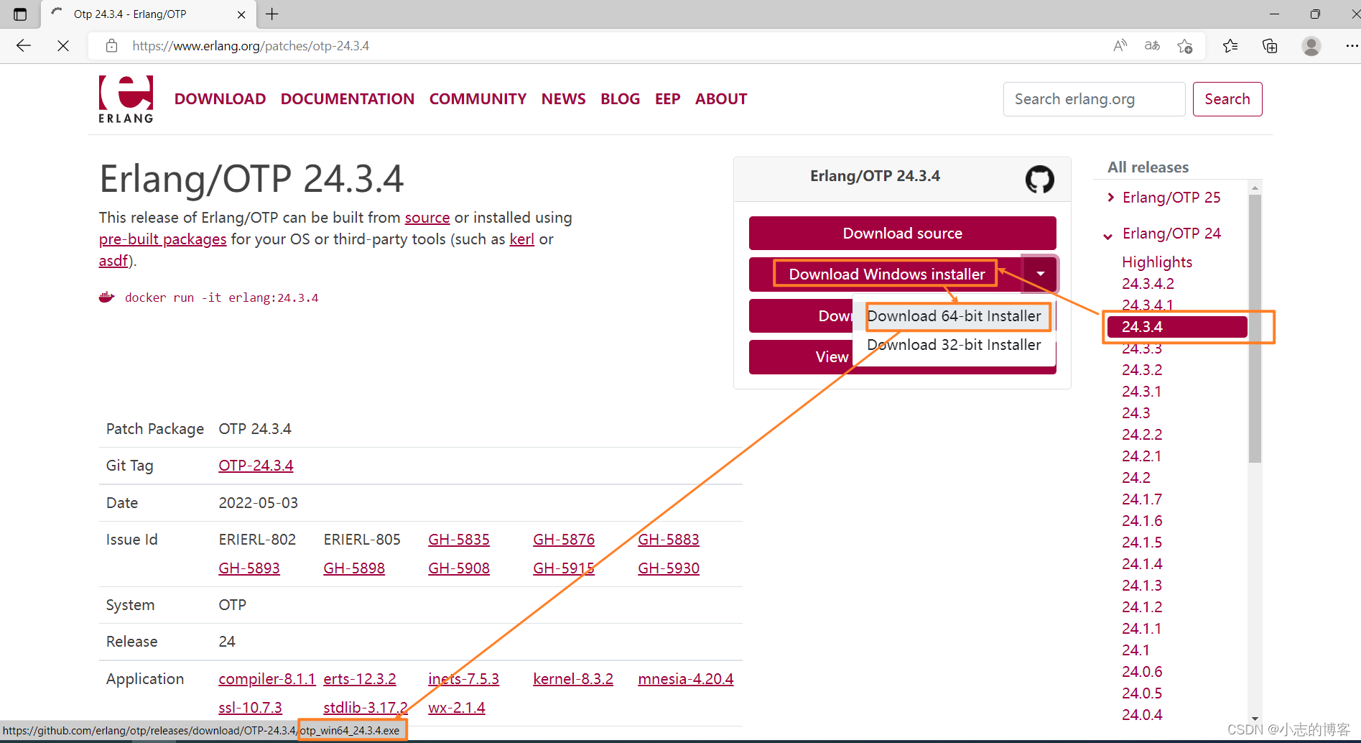Open issue GH-5893
Viewport: 1361px width, 743px height.
[249, 568]
